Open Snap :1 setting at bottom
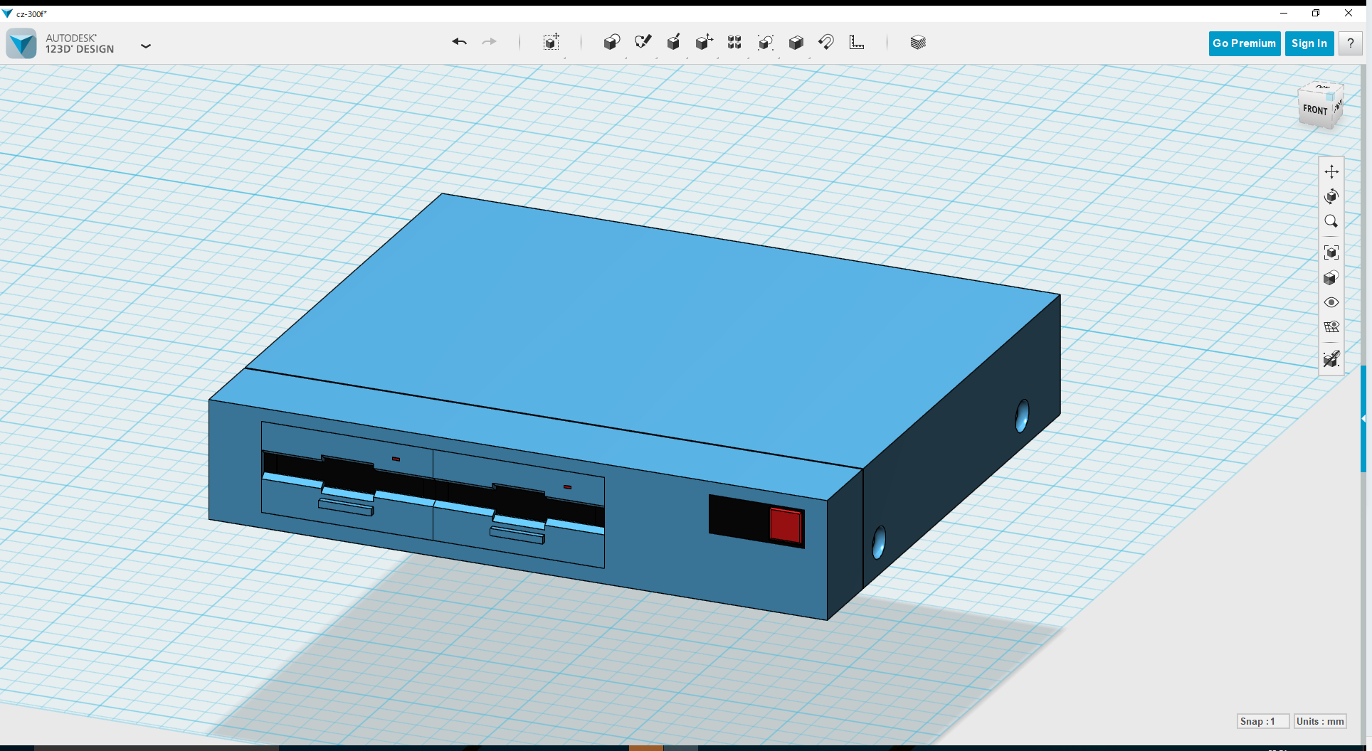The height and width of the screenshot is (751, 1372). 1263,721
